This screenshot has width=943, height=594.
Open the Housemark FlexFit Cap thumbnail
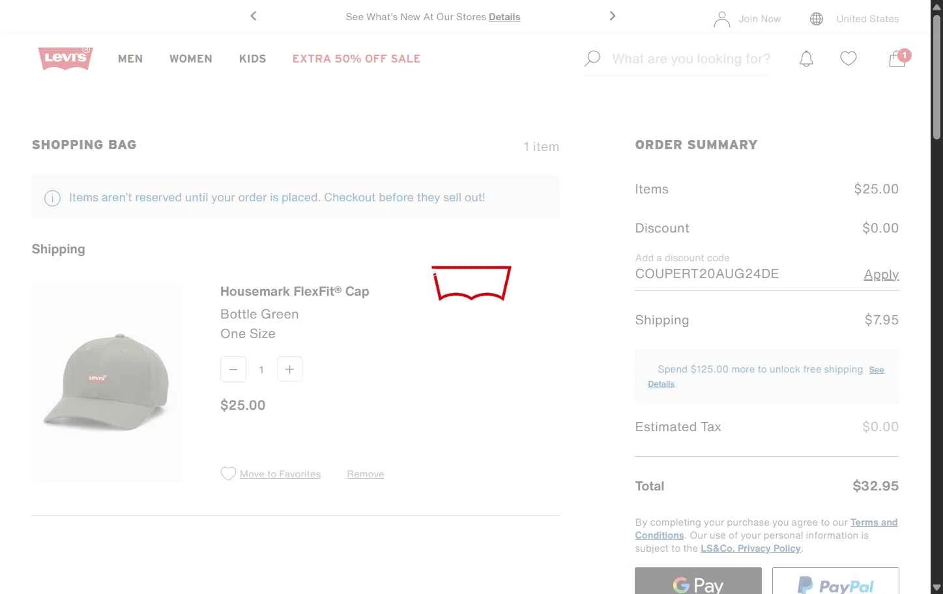click(107, 382)
